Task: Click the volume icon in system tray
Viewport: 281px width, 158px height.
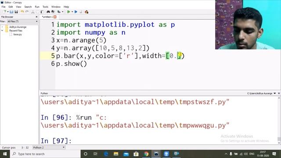Action: [246, 154]
